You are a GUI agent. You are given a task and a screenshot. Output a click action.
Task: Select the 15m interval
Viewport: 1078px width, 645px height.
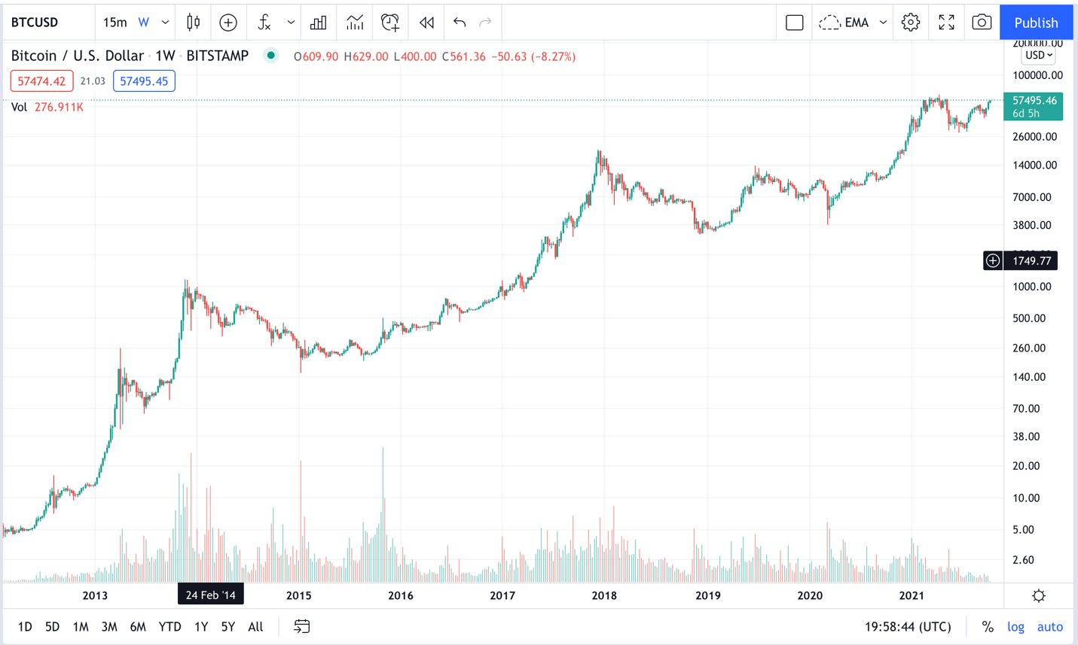(115, 23)
